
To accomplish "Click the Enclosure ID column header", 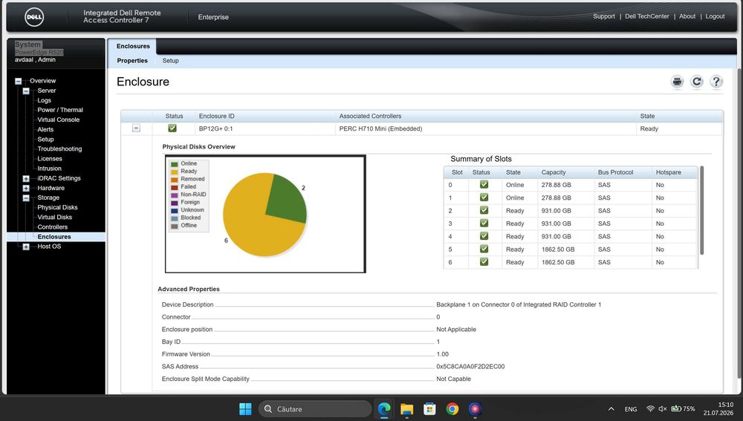I will pyautogui.click(x=216, y=116).
